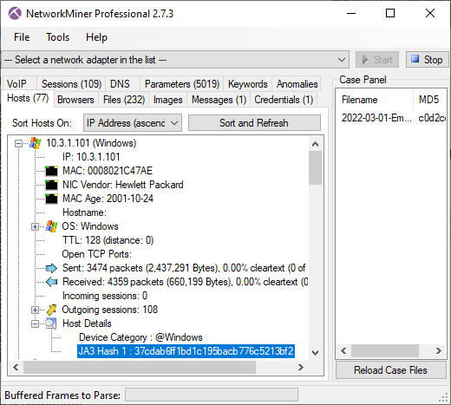Click the c0d2c MD5 value cell

coord(432,118)
